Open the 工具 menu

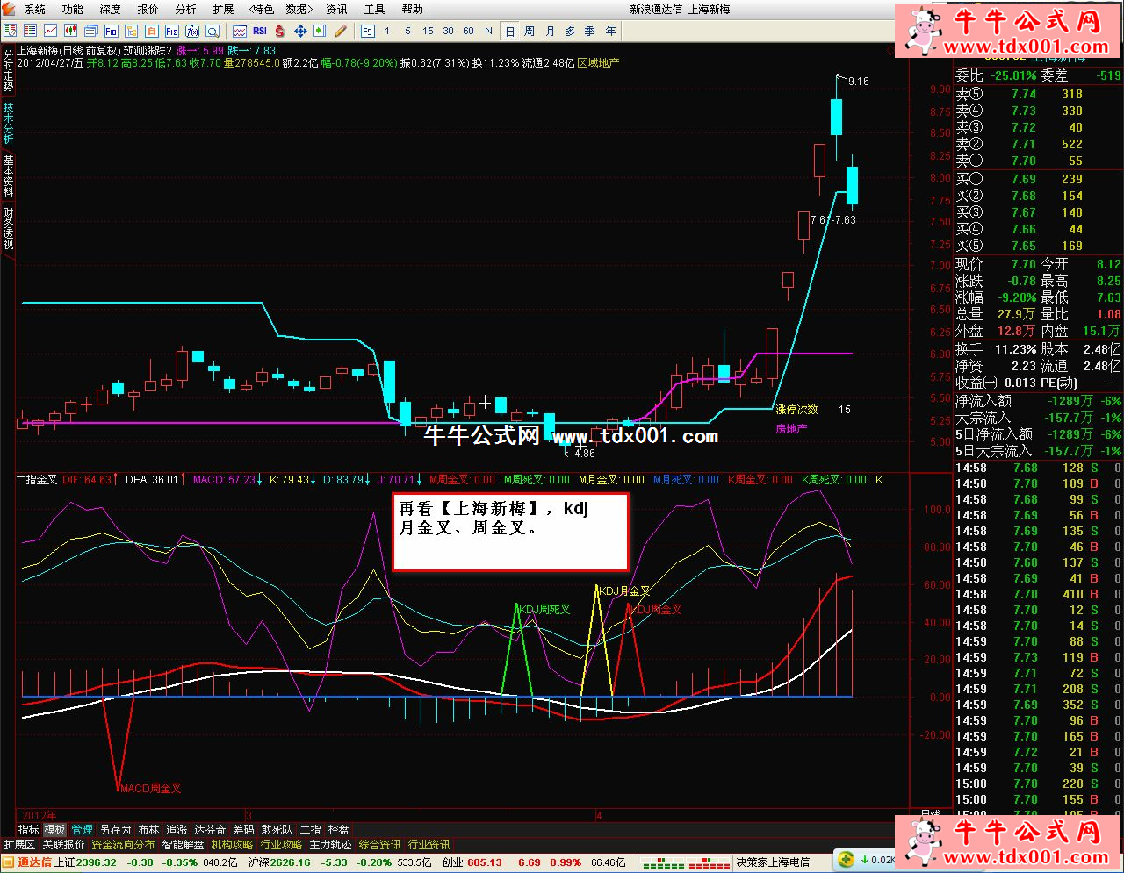(374, 9)
